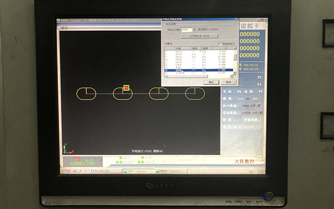Confirm dialog with the OK button

(x=211, y=82)
